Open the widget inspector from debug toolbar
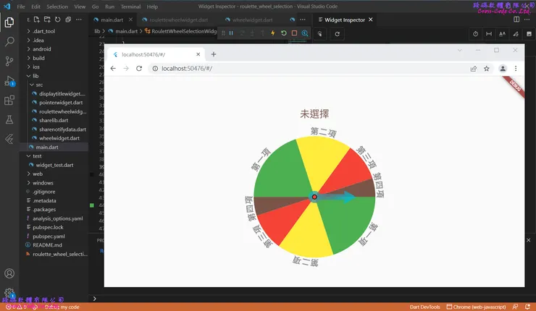The image size is (536, 311). (304, 33)
